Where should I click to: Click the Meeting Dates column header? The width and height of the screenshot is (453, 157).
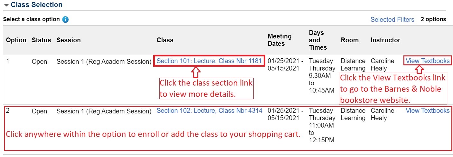(x=279, y=40)
